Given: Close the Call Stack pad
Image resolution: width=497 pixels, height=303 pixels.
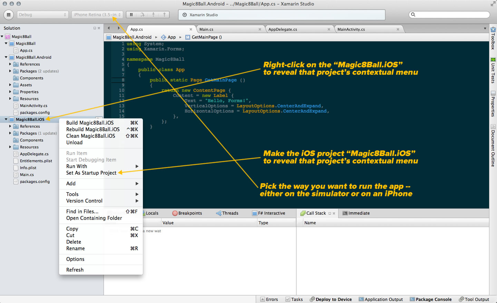Looking at the screenshot, I should [334, 213].
